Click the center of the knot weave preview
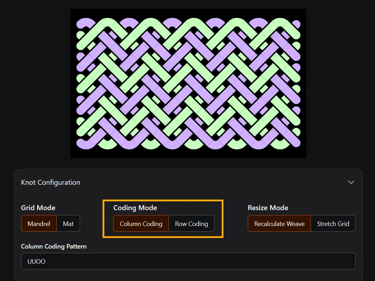 (188, 84)
